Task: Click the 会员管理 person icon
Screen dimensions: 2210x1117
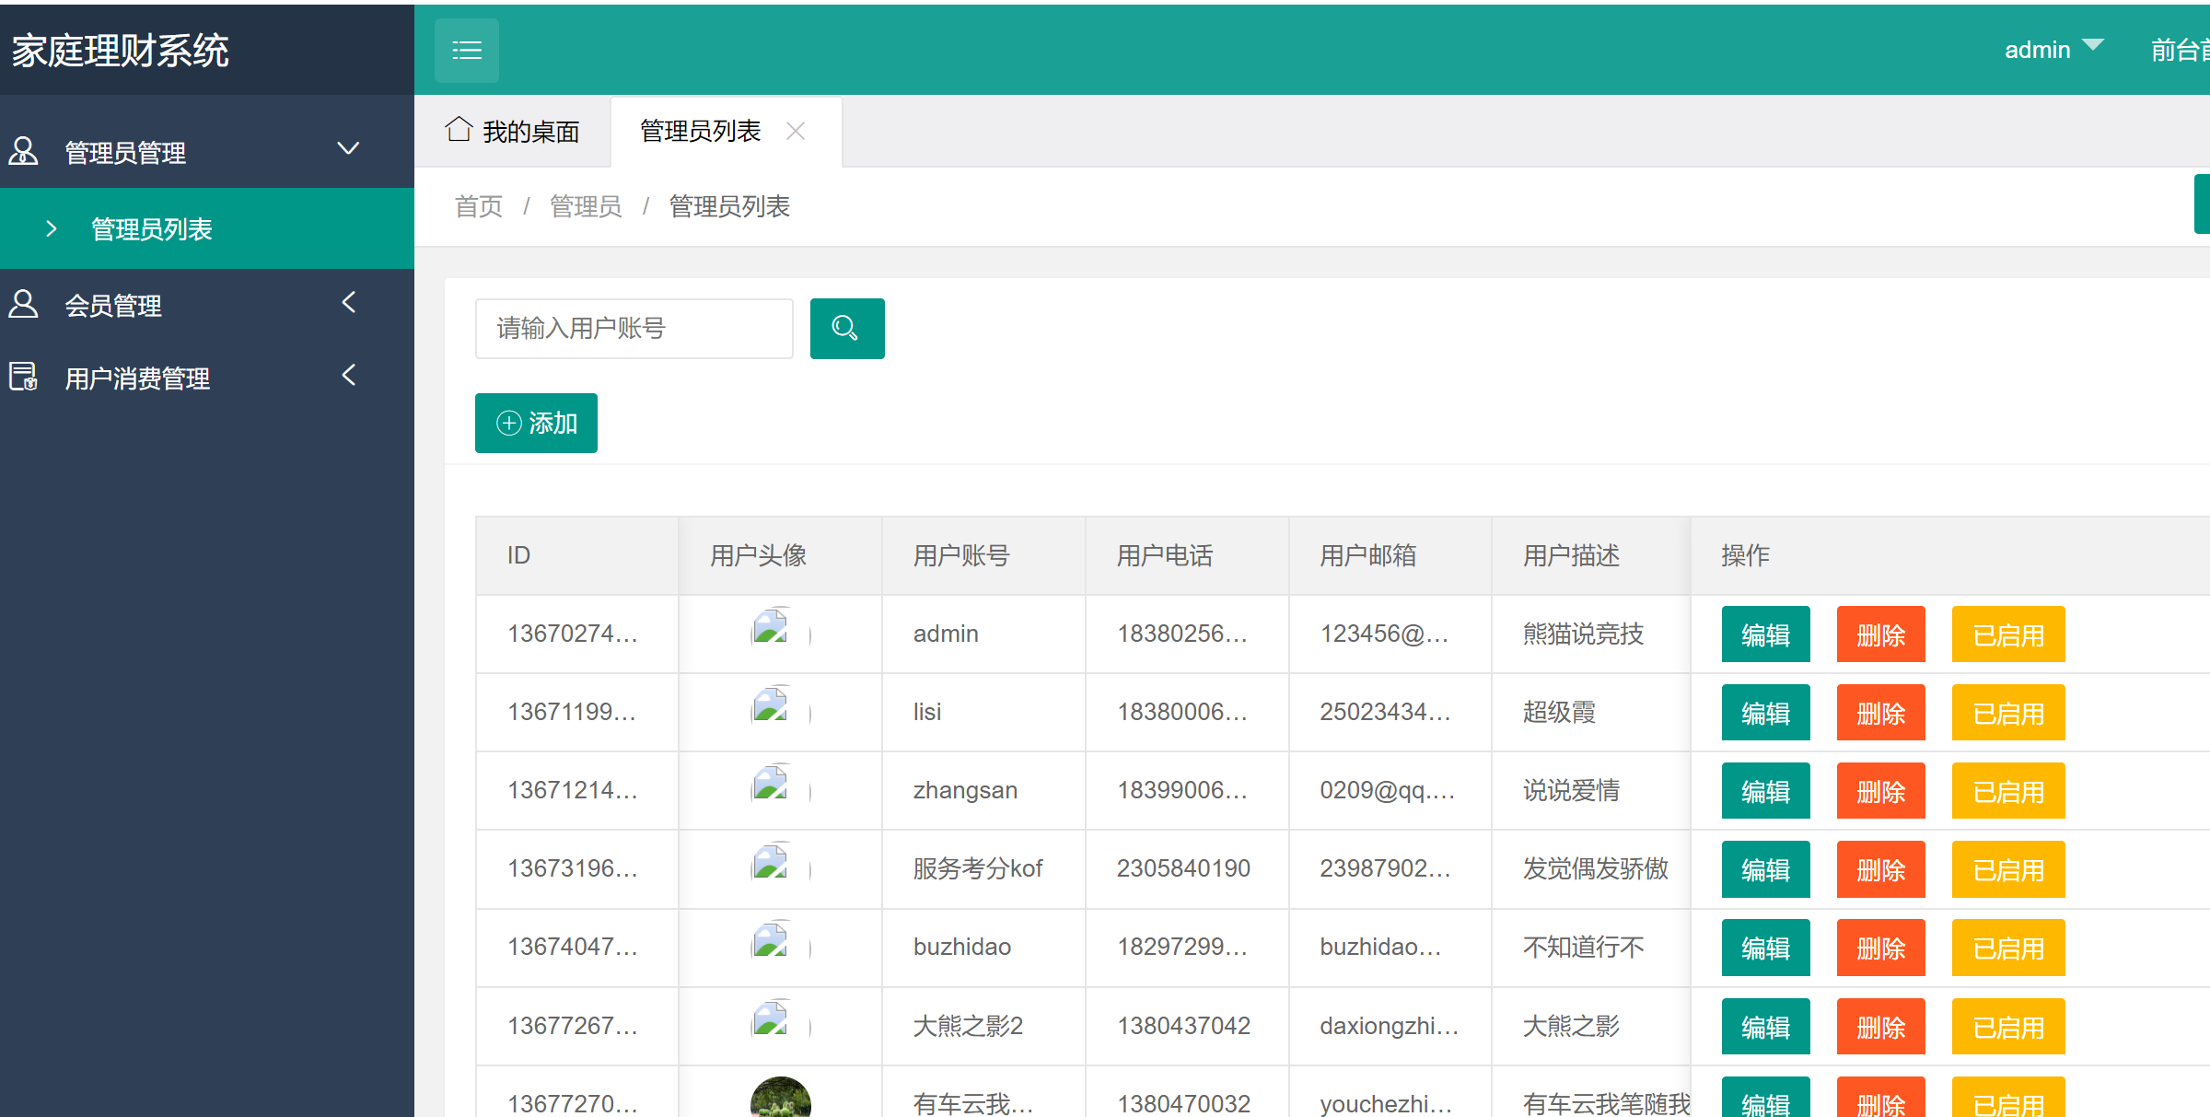Action: coord(23,303)
